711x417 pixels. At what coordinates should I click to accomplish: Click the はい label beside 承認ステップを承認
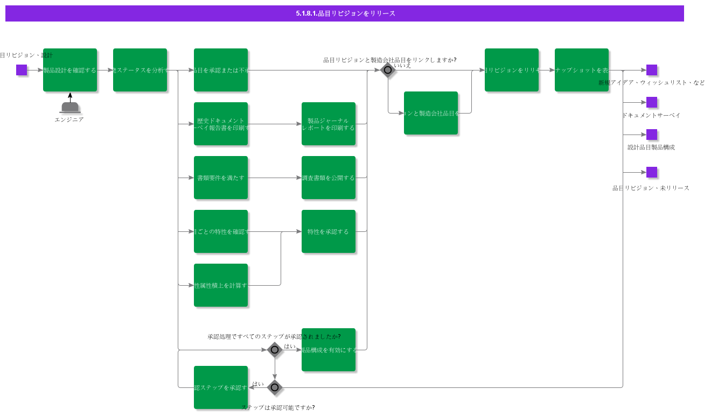[x=258, y=384]
